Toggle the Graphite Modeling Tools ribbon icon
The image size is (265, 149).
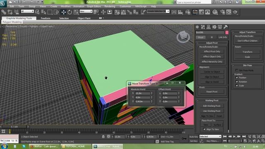195,12
